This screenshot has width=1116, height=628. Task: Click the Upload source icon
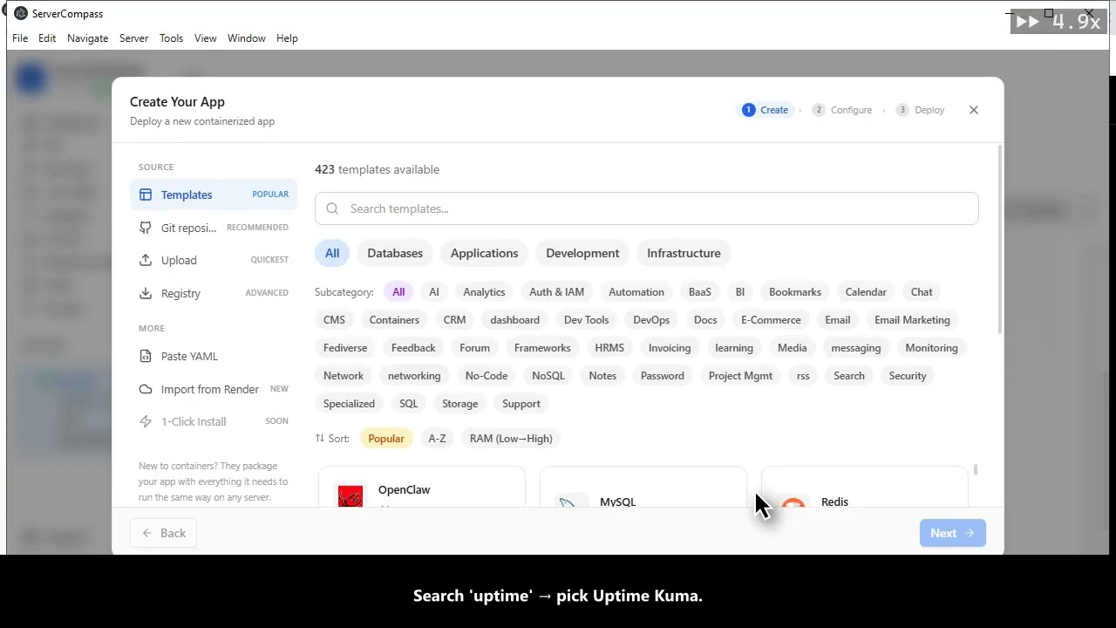tap(146, 260)
